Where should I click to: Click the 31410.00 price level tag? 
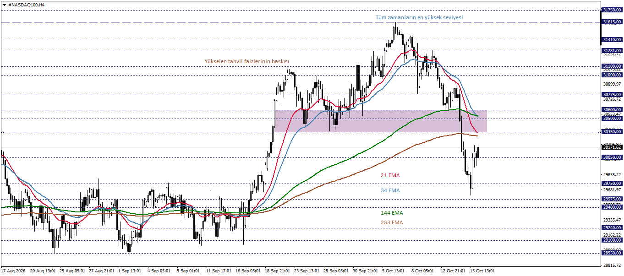pos(612,40)
